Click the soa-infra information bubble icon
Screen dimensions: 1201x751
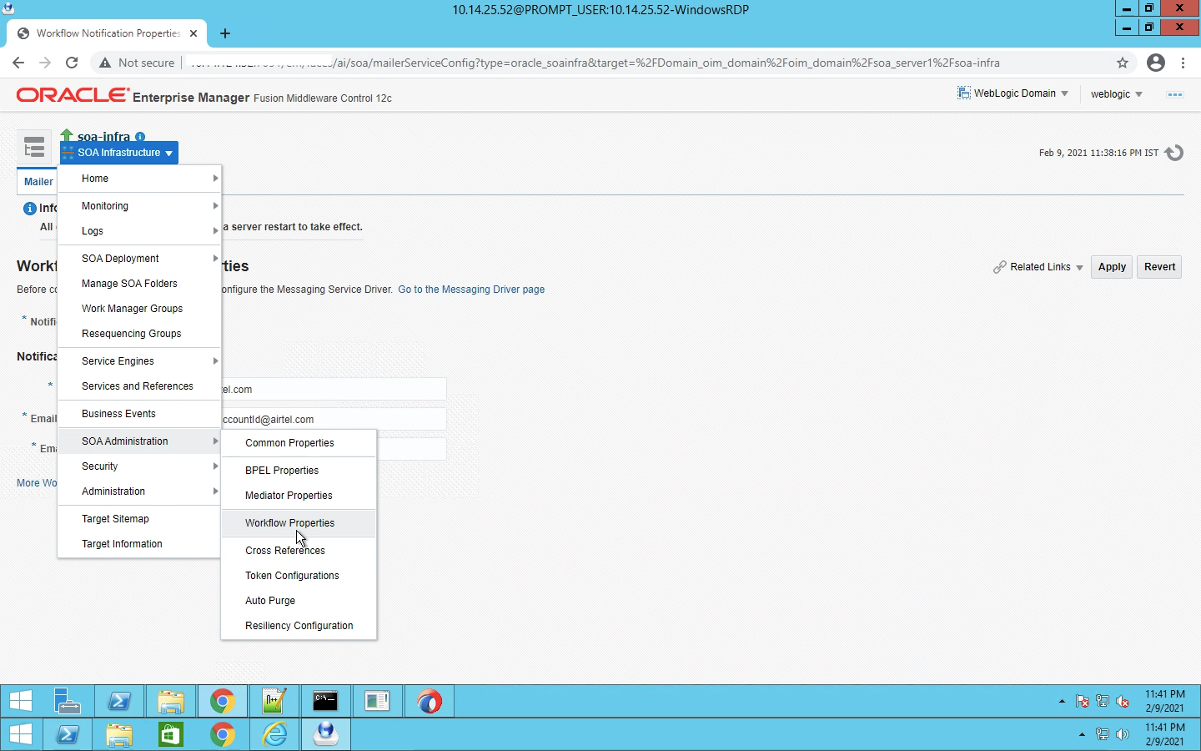pyautogui.click(x=139, y=138)
